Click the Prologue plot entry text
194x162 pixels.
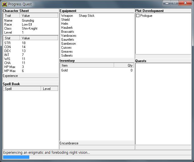pos(146,16)
